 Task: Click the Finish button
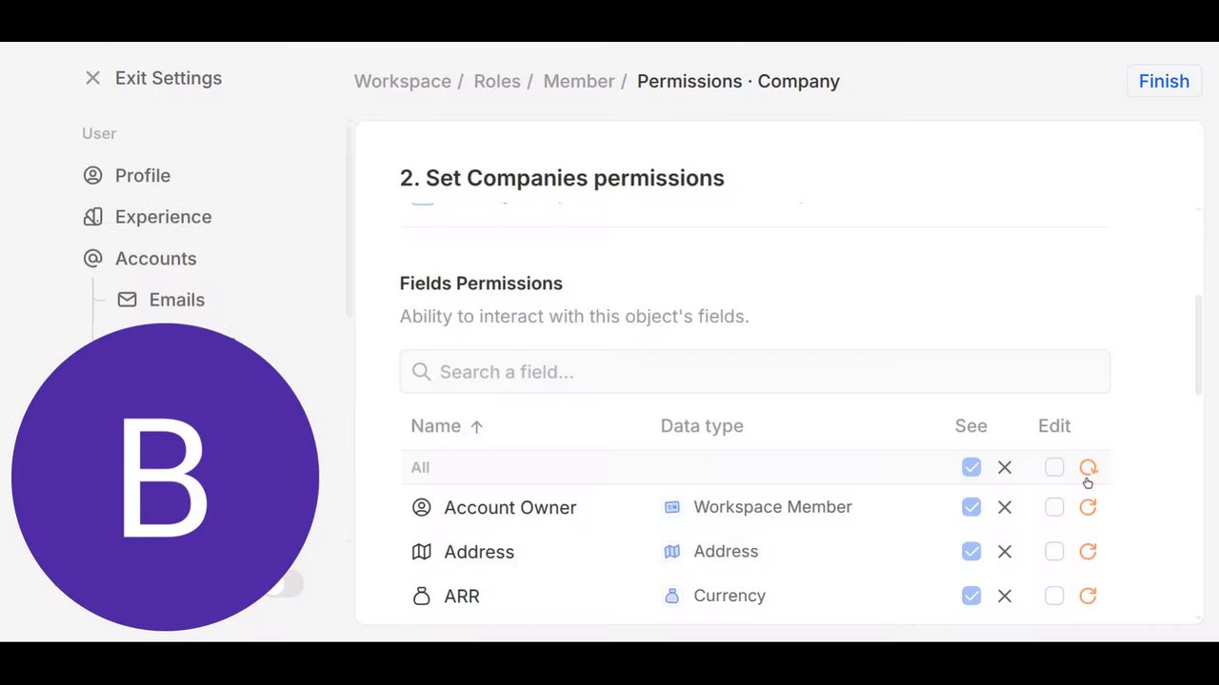coord(1164,81)
